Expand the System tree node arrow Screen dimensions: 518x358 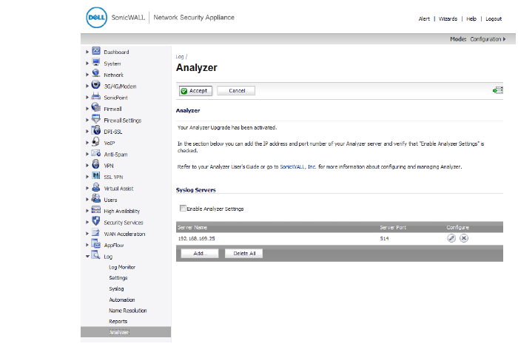point(87,63)
